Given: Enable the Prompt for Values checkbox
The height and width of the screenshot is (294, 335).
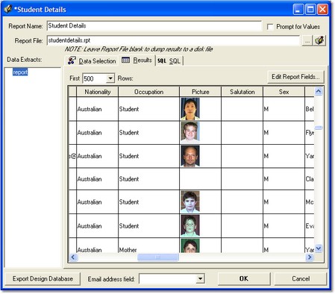Looking at the screenshot, I should click(x=270, y=27).
